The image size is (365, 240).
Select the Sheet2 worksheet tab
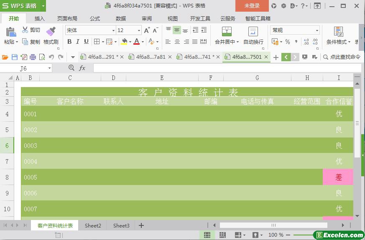(x=93, y=225)
